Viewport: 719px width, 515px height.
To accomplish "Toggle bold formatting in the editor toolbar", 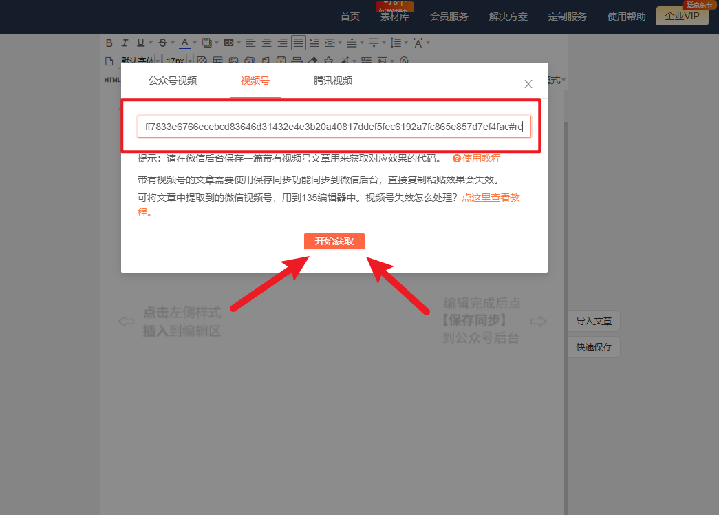I will point(109,43).
